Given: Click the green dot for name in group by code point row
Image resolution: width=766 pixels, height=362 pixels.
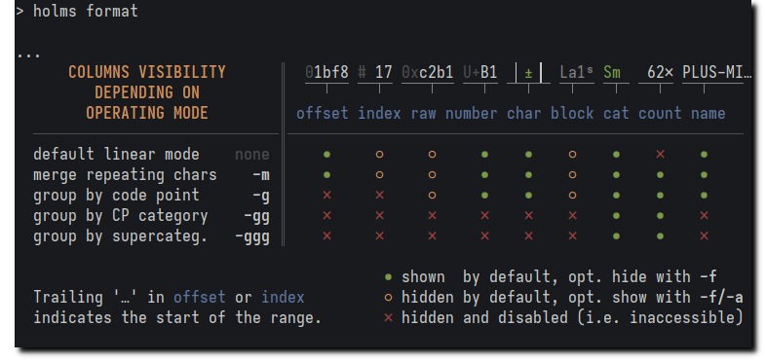Looking at the screenshot, I should click(704, 196).
